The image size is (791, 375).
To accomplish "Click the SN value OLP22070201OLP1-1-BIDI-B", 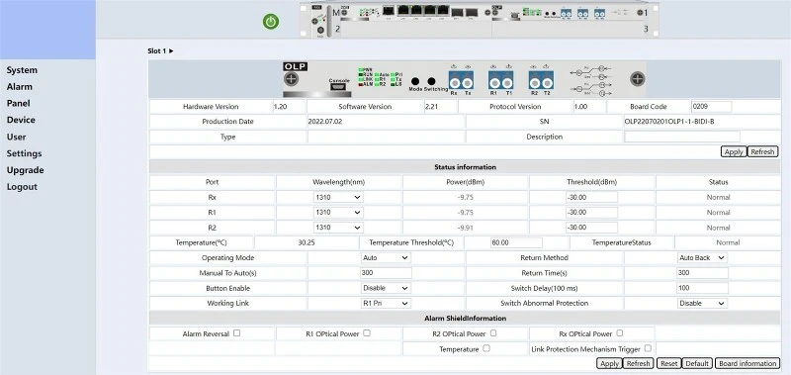I will point(669,122).
